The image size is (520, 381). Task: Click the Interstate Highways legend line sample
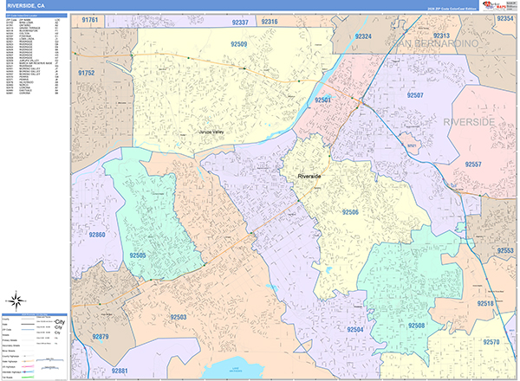coord(28,371)
